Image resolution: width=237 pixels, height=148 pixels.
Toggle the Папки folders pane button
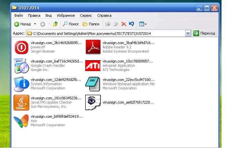pos(91,24)
